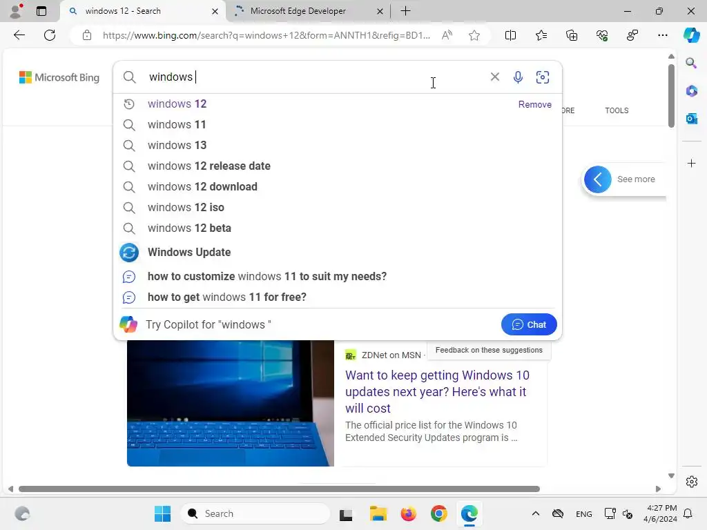
Task: Close the windows 12 - Search tab
Action: (215, 11)
